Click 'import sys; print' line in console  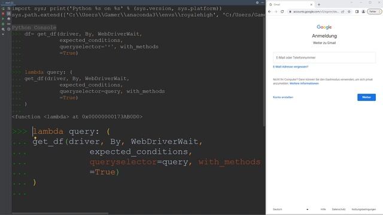click(117, 8)
